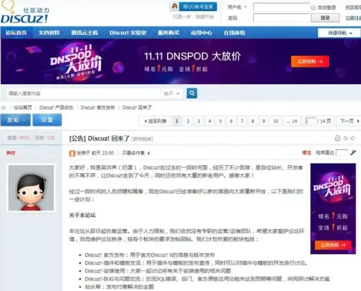Click the username input field
The height and width of the screenshot is (291, 361).
pyautogui.click(x=281, y=7)
